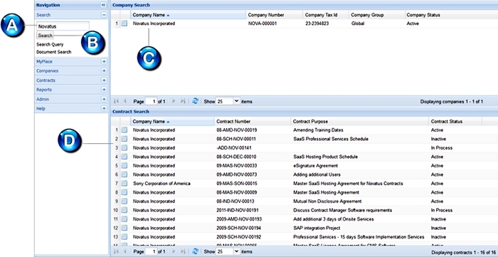Open the Contracts navigation item
Viewport: 498px width, 257px height.
(x=46, y=80)
